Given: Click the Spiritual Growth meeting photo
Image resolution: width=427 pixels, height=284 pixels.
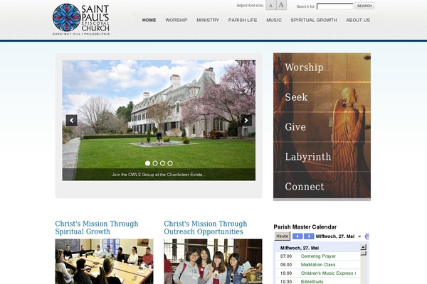Looking at the screenshot, I should click(104, 261).
